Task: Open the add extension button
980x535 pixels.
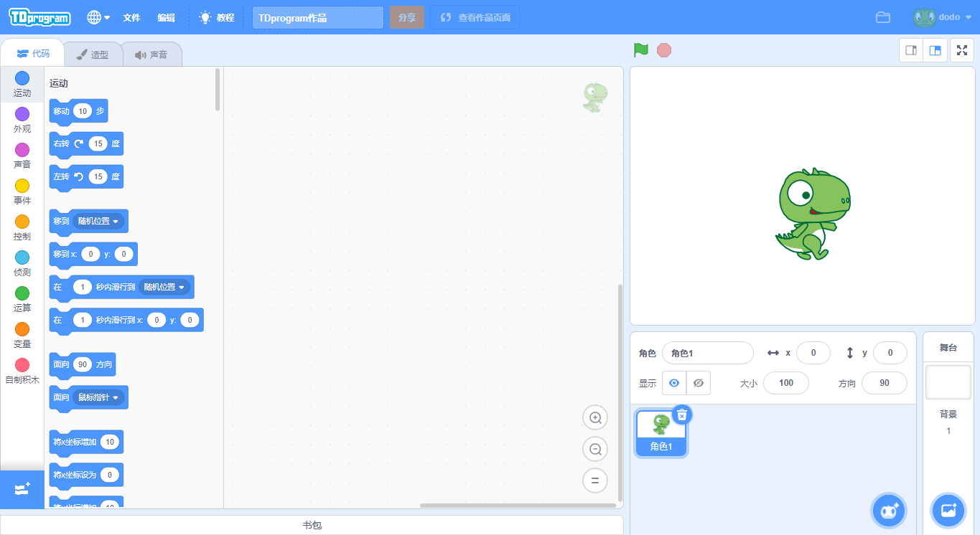Action: pos(22,489)
